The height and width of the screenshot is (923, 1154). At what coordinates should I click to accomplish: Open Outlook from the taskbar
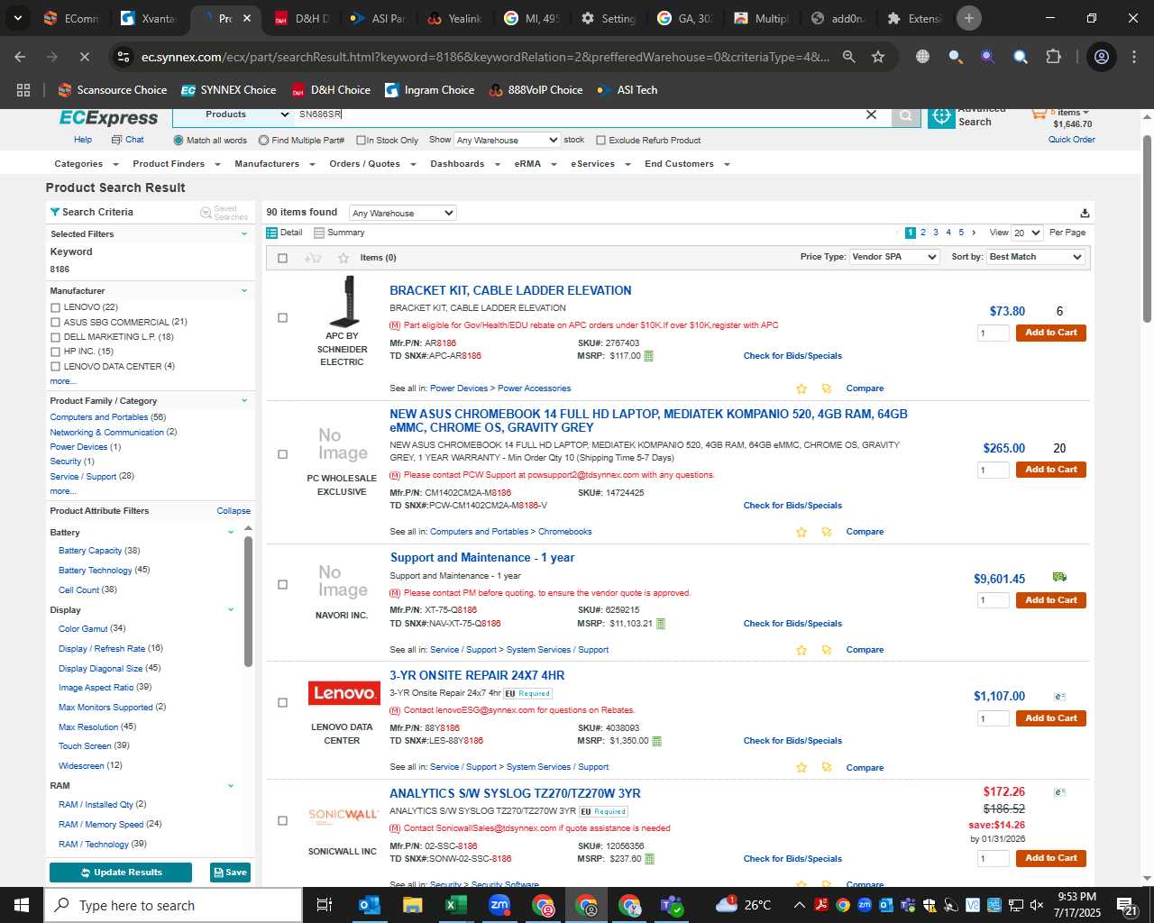point(370,905)
